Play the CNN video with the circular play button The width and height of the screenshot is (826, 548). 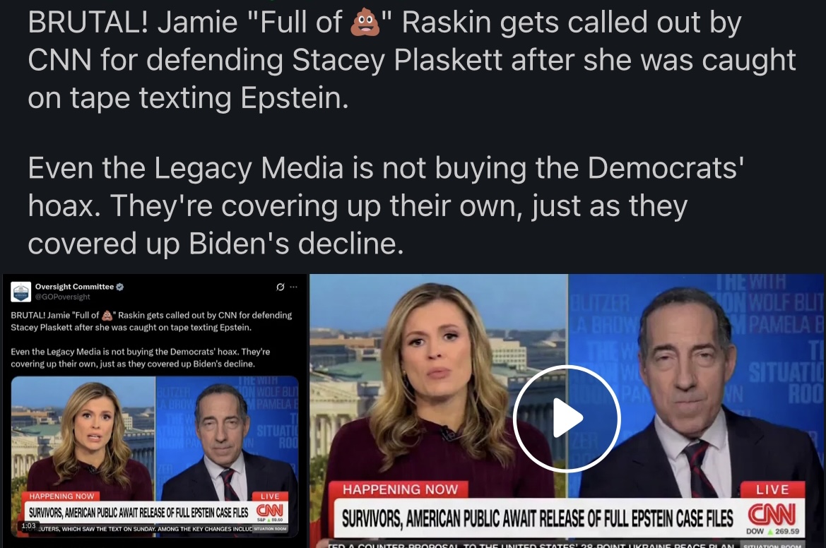567,419
